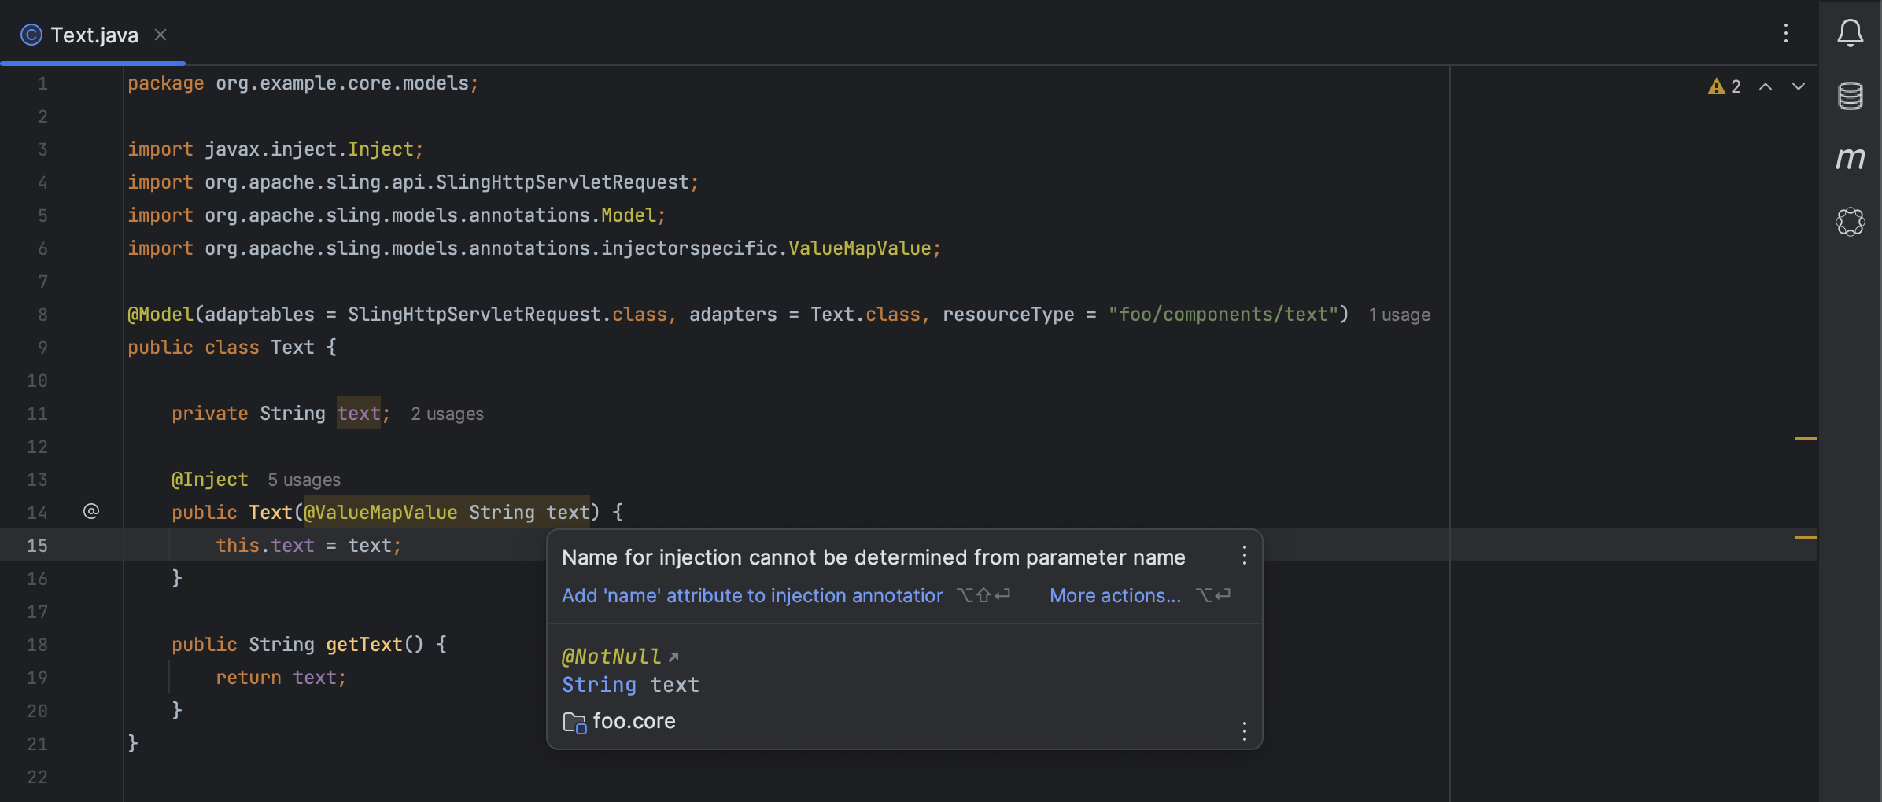The width and height of the screenshot is (1882, 802).
Task: Click the upper warning stripe marker in scrollbar
Action: (1806, 438)
